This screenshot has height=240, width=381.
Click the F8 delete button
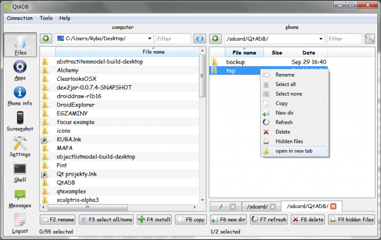[308, 219]
